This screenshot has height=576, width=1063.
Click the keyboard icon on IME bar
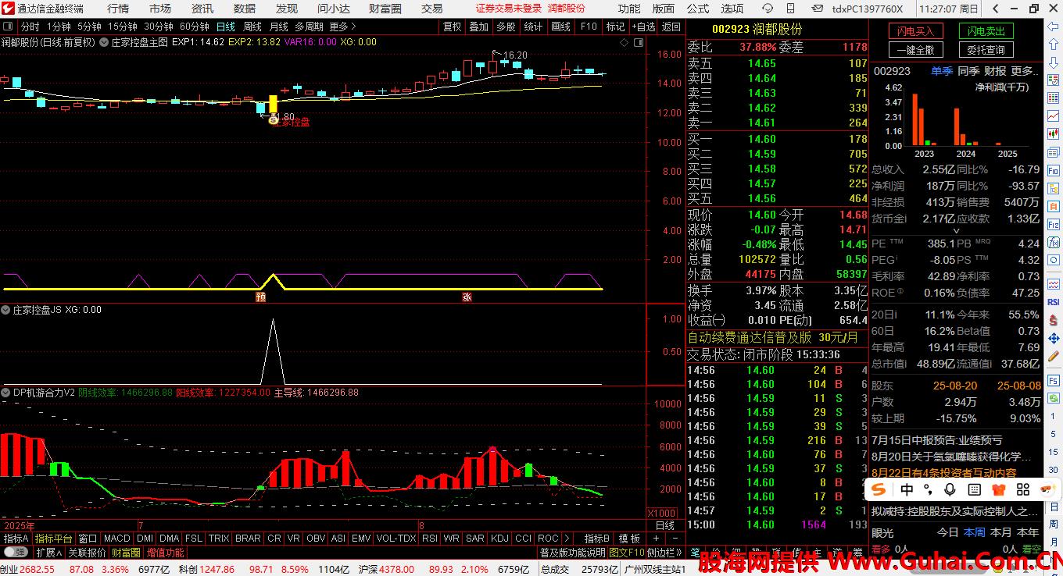974,489
